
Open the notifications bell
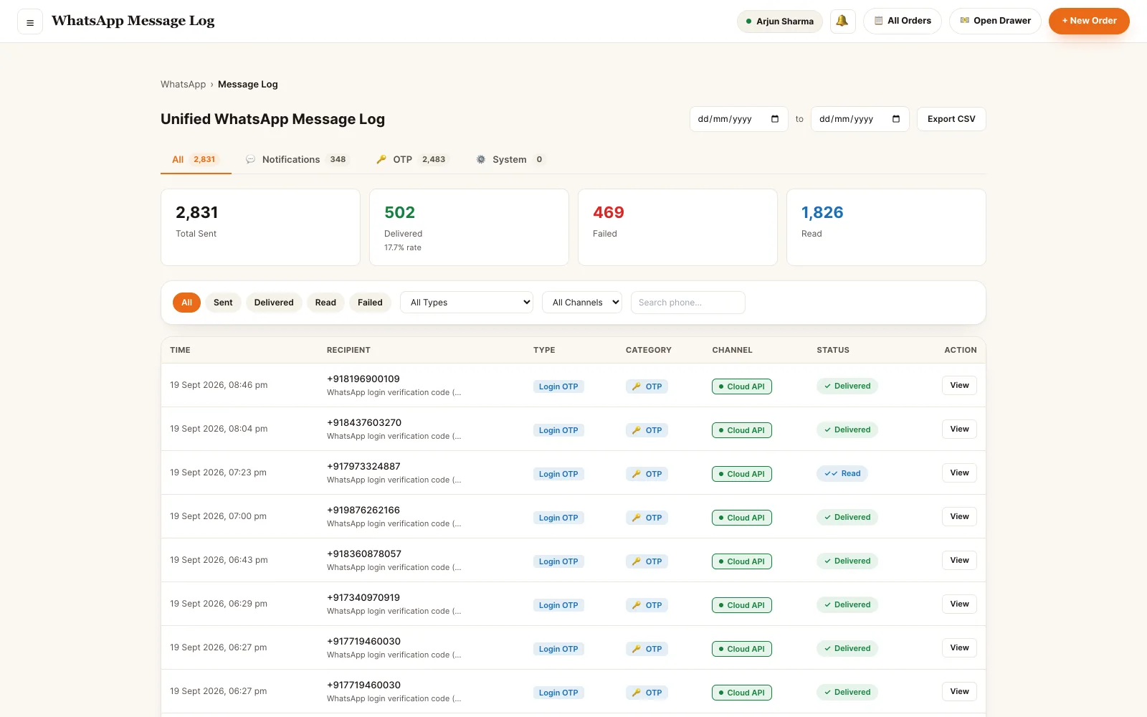coord(842,21)
